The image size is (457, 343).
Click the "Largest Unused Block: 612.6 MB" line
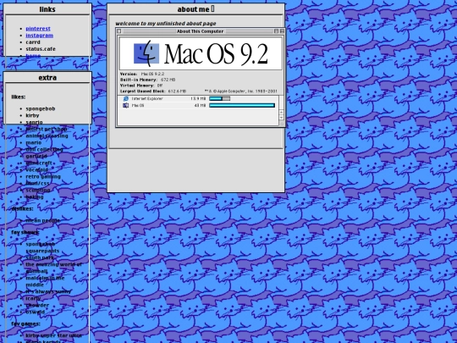pos(153,91)
